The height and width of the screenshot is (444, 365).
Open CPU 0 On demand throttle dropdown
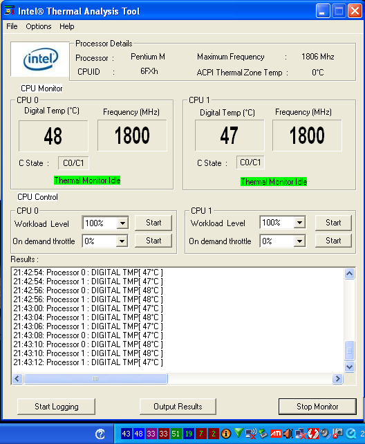(122, 241)
